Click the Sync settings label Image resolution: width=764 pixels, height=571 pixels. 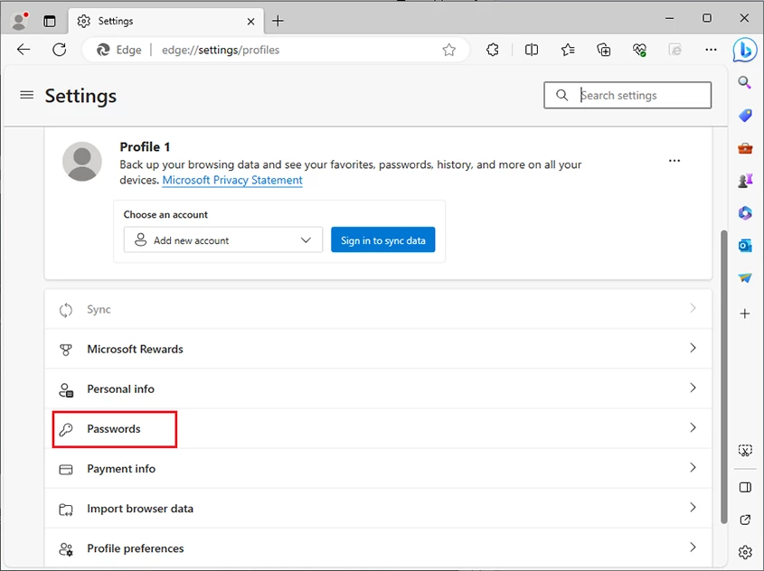click(99, 310)
